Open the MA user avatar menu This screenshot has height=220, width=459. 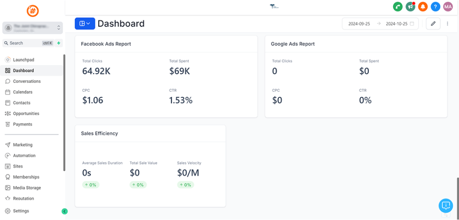coord(448,7)
